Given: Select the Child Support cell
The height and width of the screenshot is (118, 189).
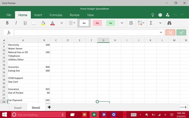Looking at the screenshot, I should pyautogui.click(x=23, y=78).
